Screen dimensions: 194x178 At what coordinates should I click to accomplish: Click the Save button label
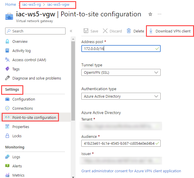[94, 31]
